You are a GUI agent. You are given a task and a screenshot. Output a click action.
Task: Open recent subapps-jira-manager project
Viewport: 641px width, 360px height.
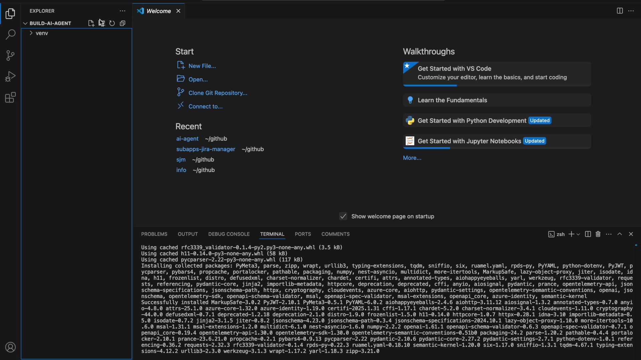click(206, 149)
